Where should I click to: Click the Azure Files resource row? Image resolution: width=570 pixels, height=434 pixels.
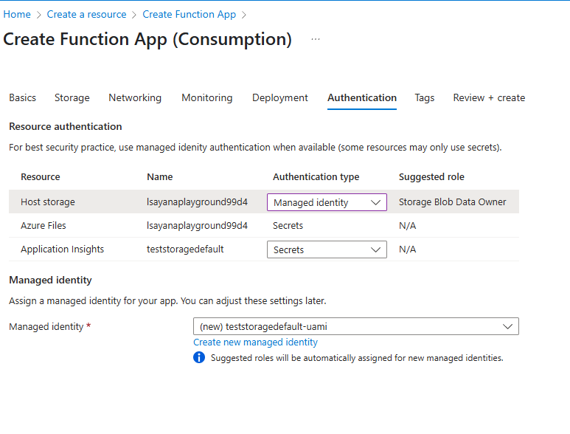[x=44, y=226]
